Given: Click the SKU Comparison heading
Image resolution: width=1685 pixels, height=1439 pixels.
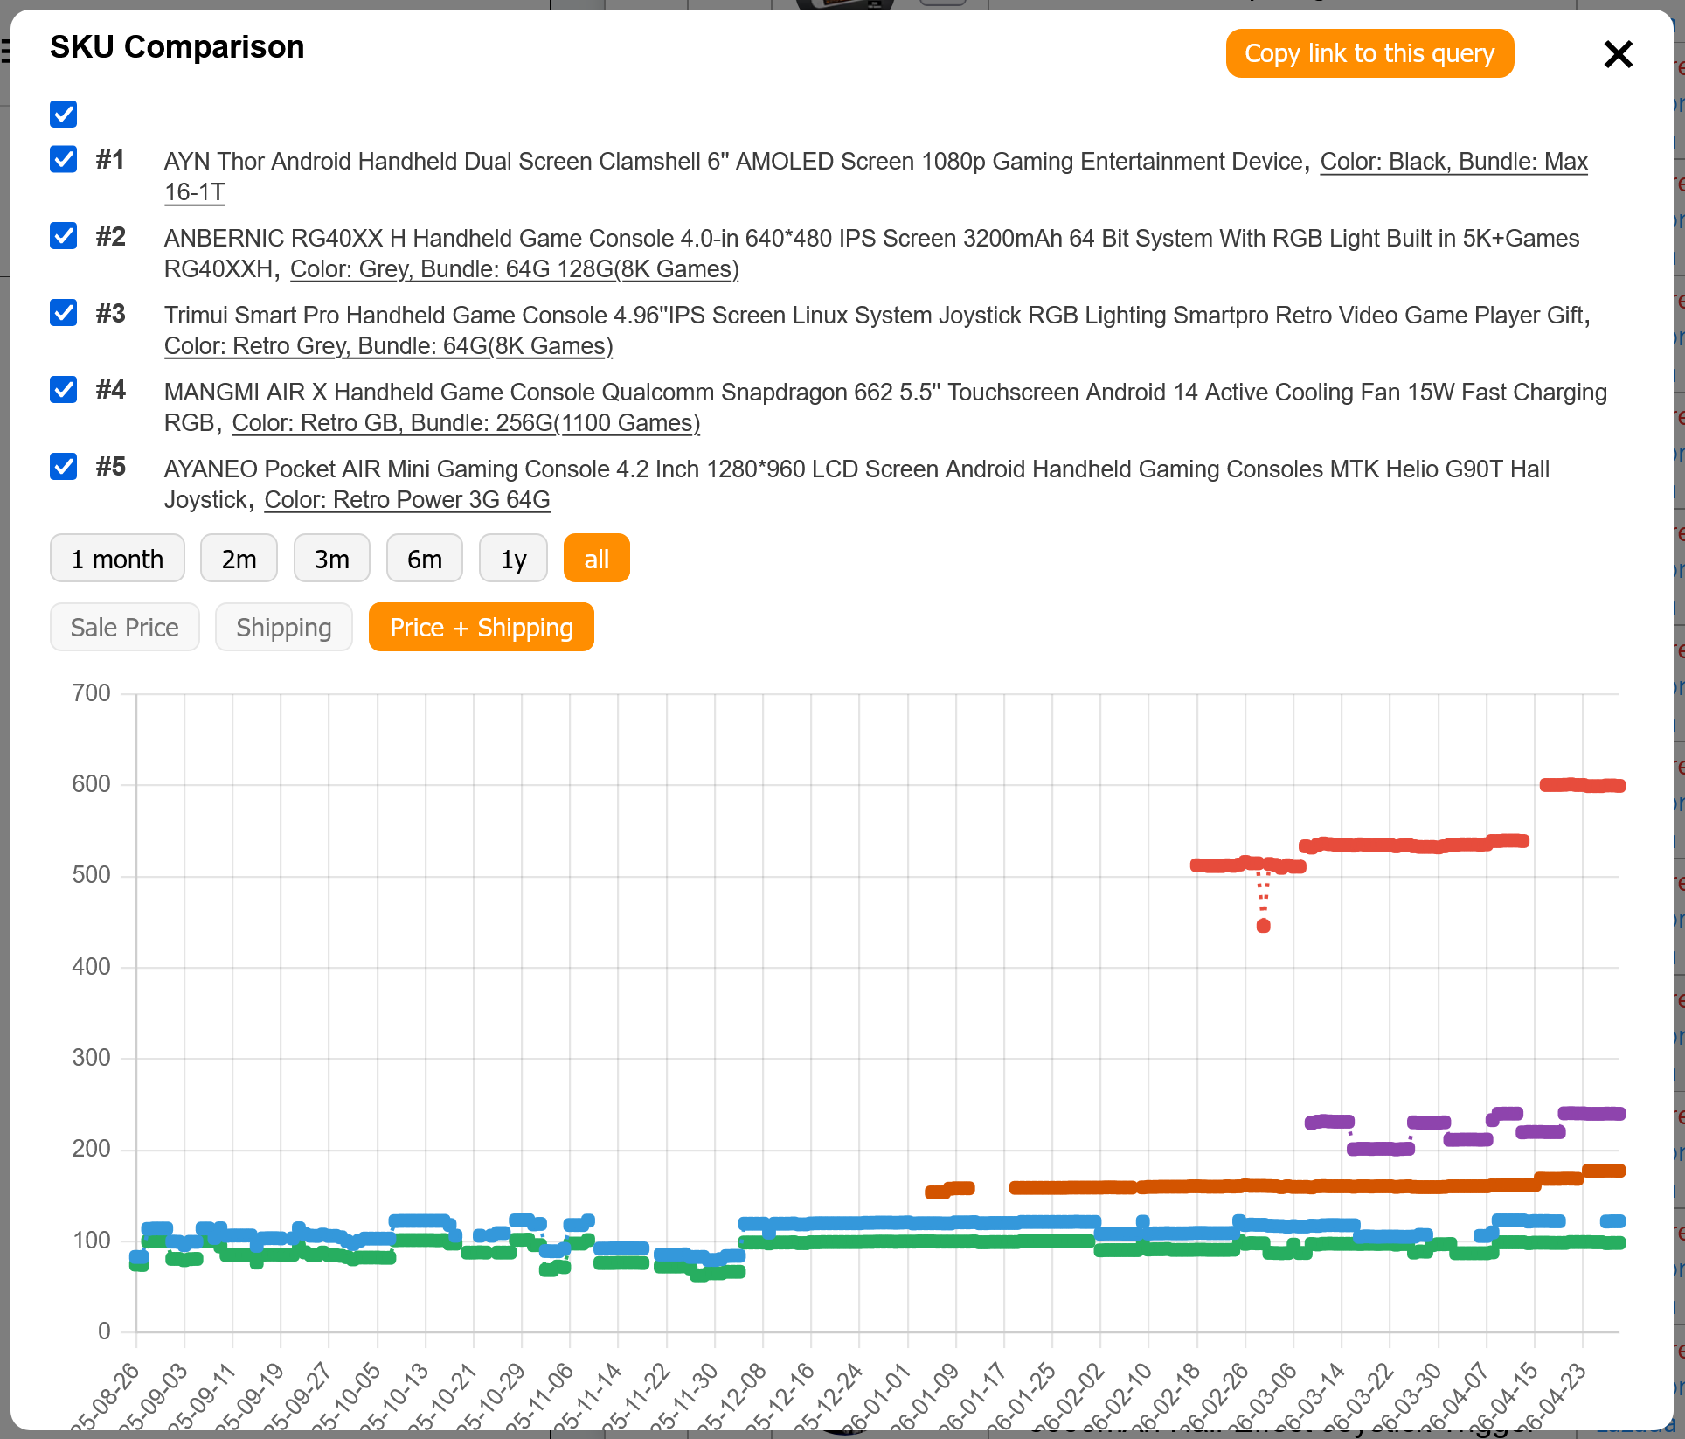Looking at the screenshot, I should 177,47.
